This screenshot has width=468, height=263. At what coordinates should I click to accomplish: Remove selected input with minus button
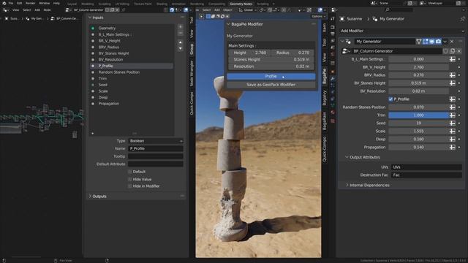(181, 33)
